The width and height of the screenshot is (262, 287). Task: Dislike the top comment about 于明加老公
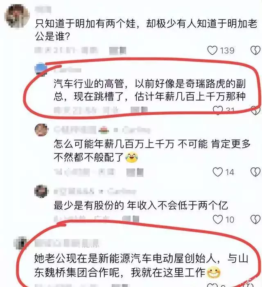click(255, 50)
